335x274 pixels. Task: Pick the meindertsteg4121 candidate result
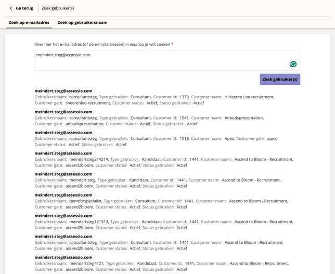point(63,257)
